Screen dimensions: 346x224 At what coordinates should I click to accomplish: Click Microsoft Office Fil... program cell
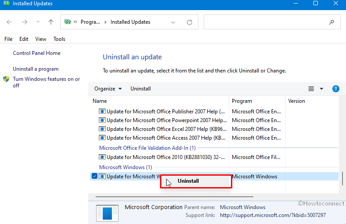pos(256,157)
